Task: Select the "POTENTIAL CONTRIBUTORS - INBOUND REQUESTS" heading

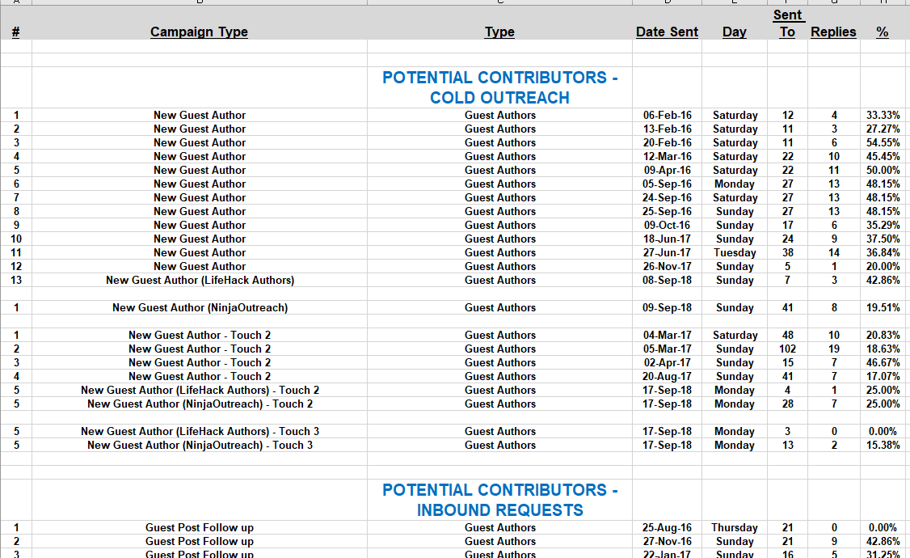Action: pos(499,500)
